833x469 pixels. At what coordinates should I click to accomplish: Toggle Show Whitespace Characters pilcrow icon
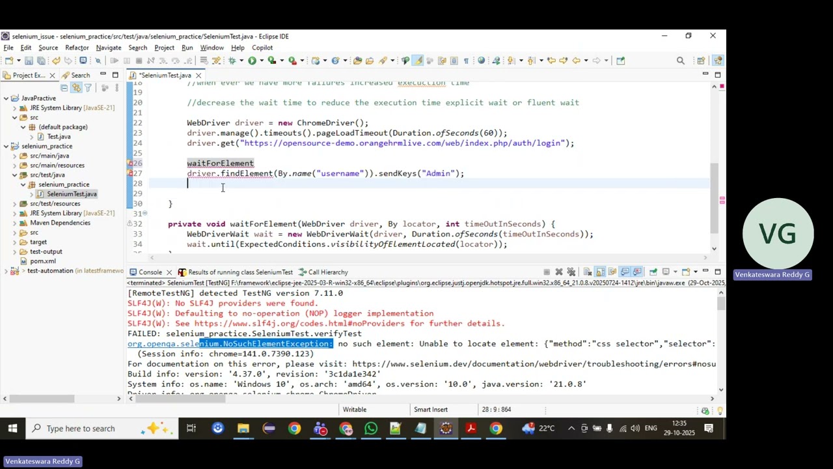[x=466, y=61]
